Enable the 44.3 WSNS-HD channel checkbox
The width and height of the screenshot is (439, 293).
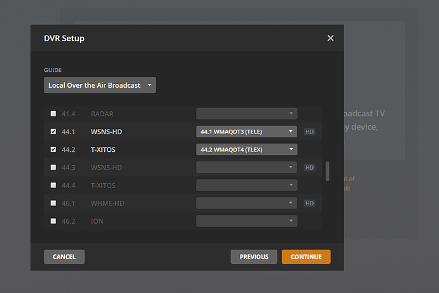(53, 167)
